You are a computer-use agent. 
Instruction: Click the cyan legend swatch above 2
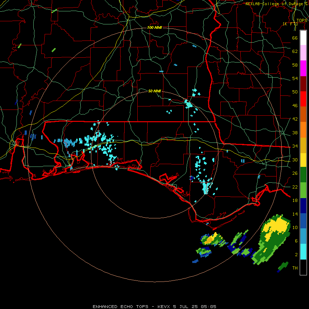[x=303, y=252]
